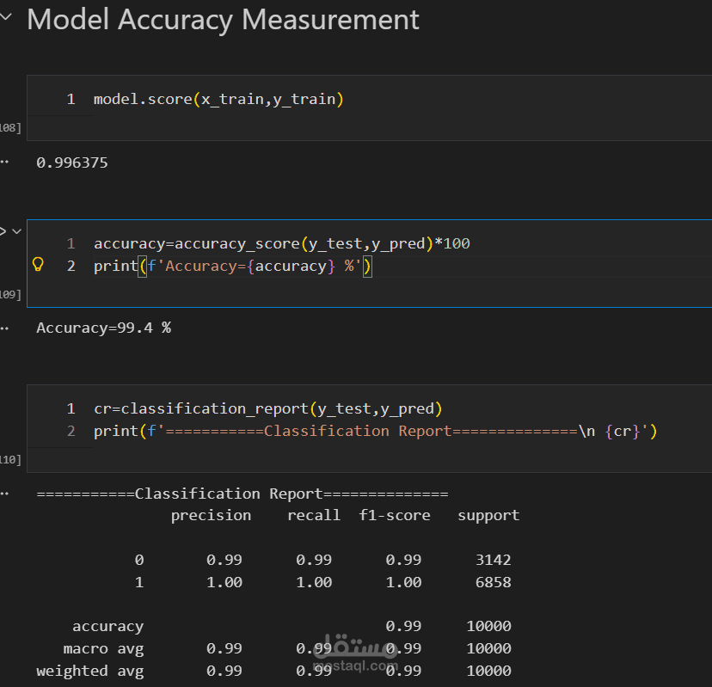
Task: Click execution count 110 label
Action: (10, 460)
